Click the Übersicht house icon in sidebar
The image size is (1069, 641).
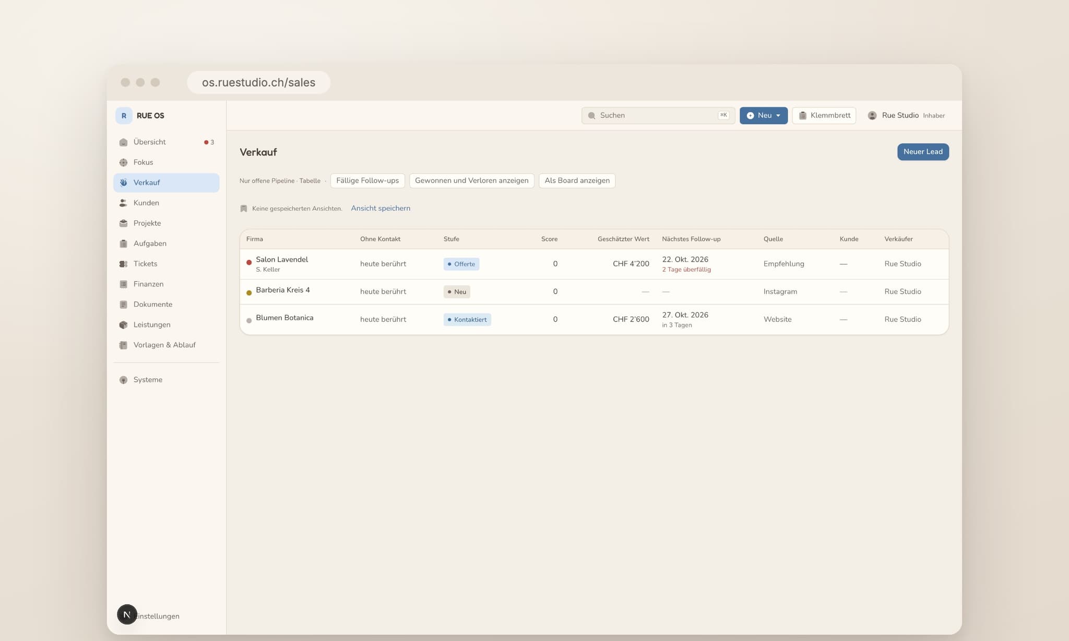(x=123, y=142)
